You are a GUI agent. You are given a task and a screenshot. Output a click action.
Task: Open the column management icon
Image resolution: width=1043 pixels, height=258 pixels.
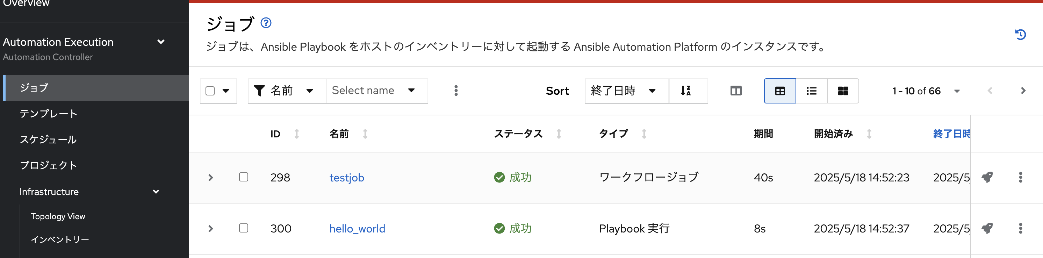(736, 91)
